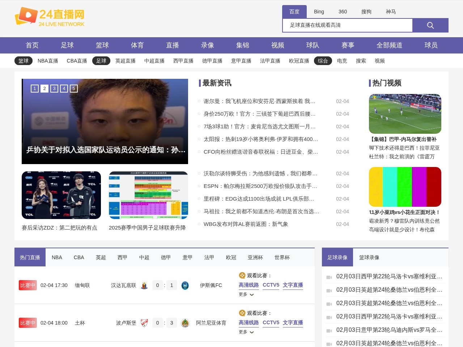Select 英超 tab in live matches
This screenshot has height=347, width=463.
click(x=101, y=257)
